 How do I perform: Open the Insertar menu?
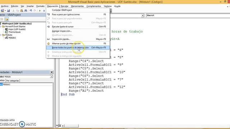click(30, 6)
